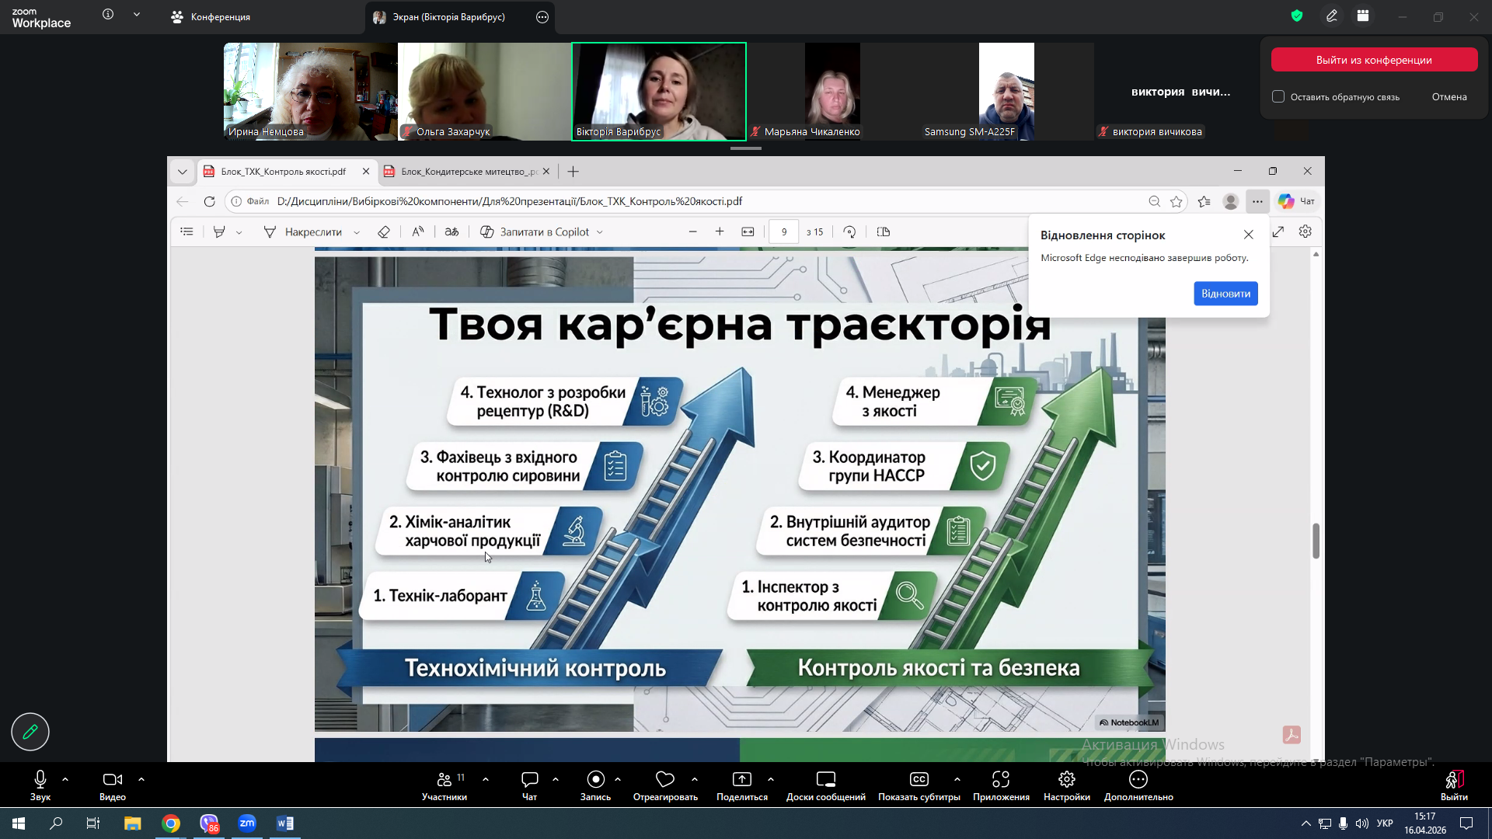Screen dimensions: 1492x839
Task: Click the PDF vertical scrollbar thumb
Action: pos(1316,541)
